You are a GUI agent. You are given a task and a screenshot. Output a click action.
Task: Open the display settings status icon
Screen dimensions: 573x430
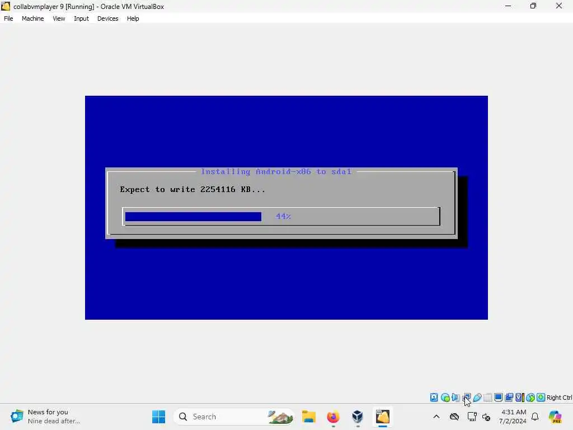click(498, 398)
